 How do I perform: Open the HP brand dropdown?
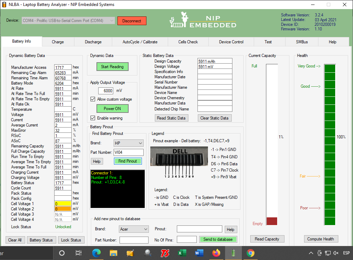[128, 143]
